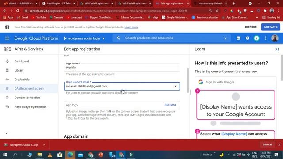This screenshot has height=159, width=283.
Task: Click the search magnifier icon in search bar
Action: point(119,38)
